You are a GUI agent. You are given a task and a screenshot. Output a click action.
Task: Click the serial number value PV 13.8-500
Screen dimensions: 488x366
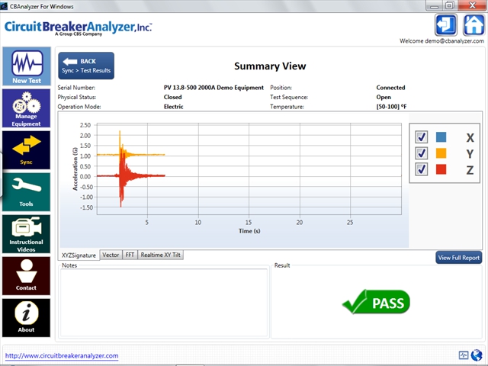(213, 88)
